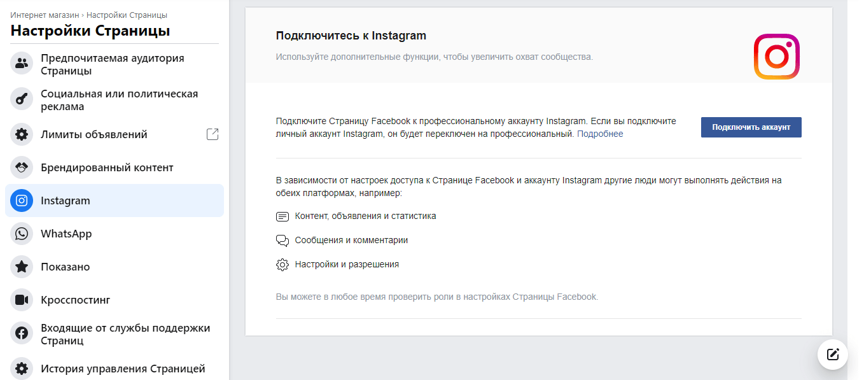864x380 pixels.
Task: Go to Интернет магазин breadcrumb link
Action: coord(45,15)
